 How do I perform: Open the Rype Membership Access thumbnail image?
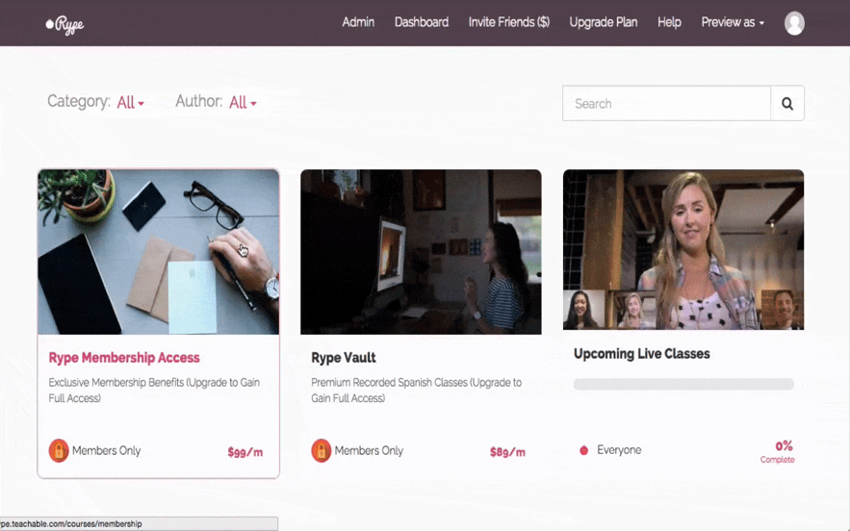pos(158,252)
